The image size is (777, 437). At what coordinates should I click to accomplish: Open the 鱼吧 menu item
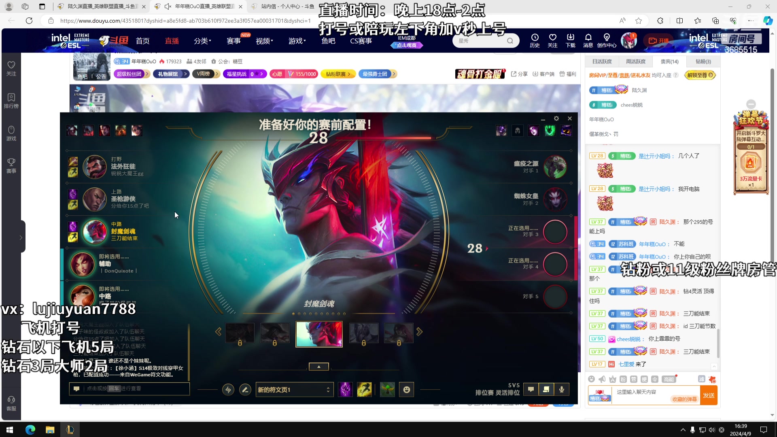click(328, 41)
